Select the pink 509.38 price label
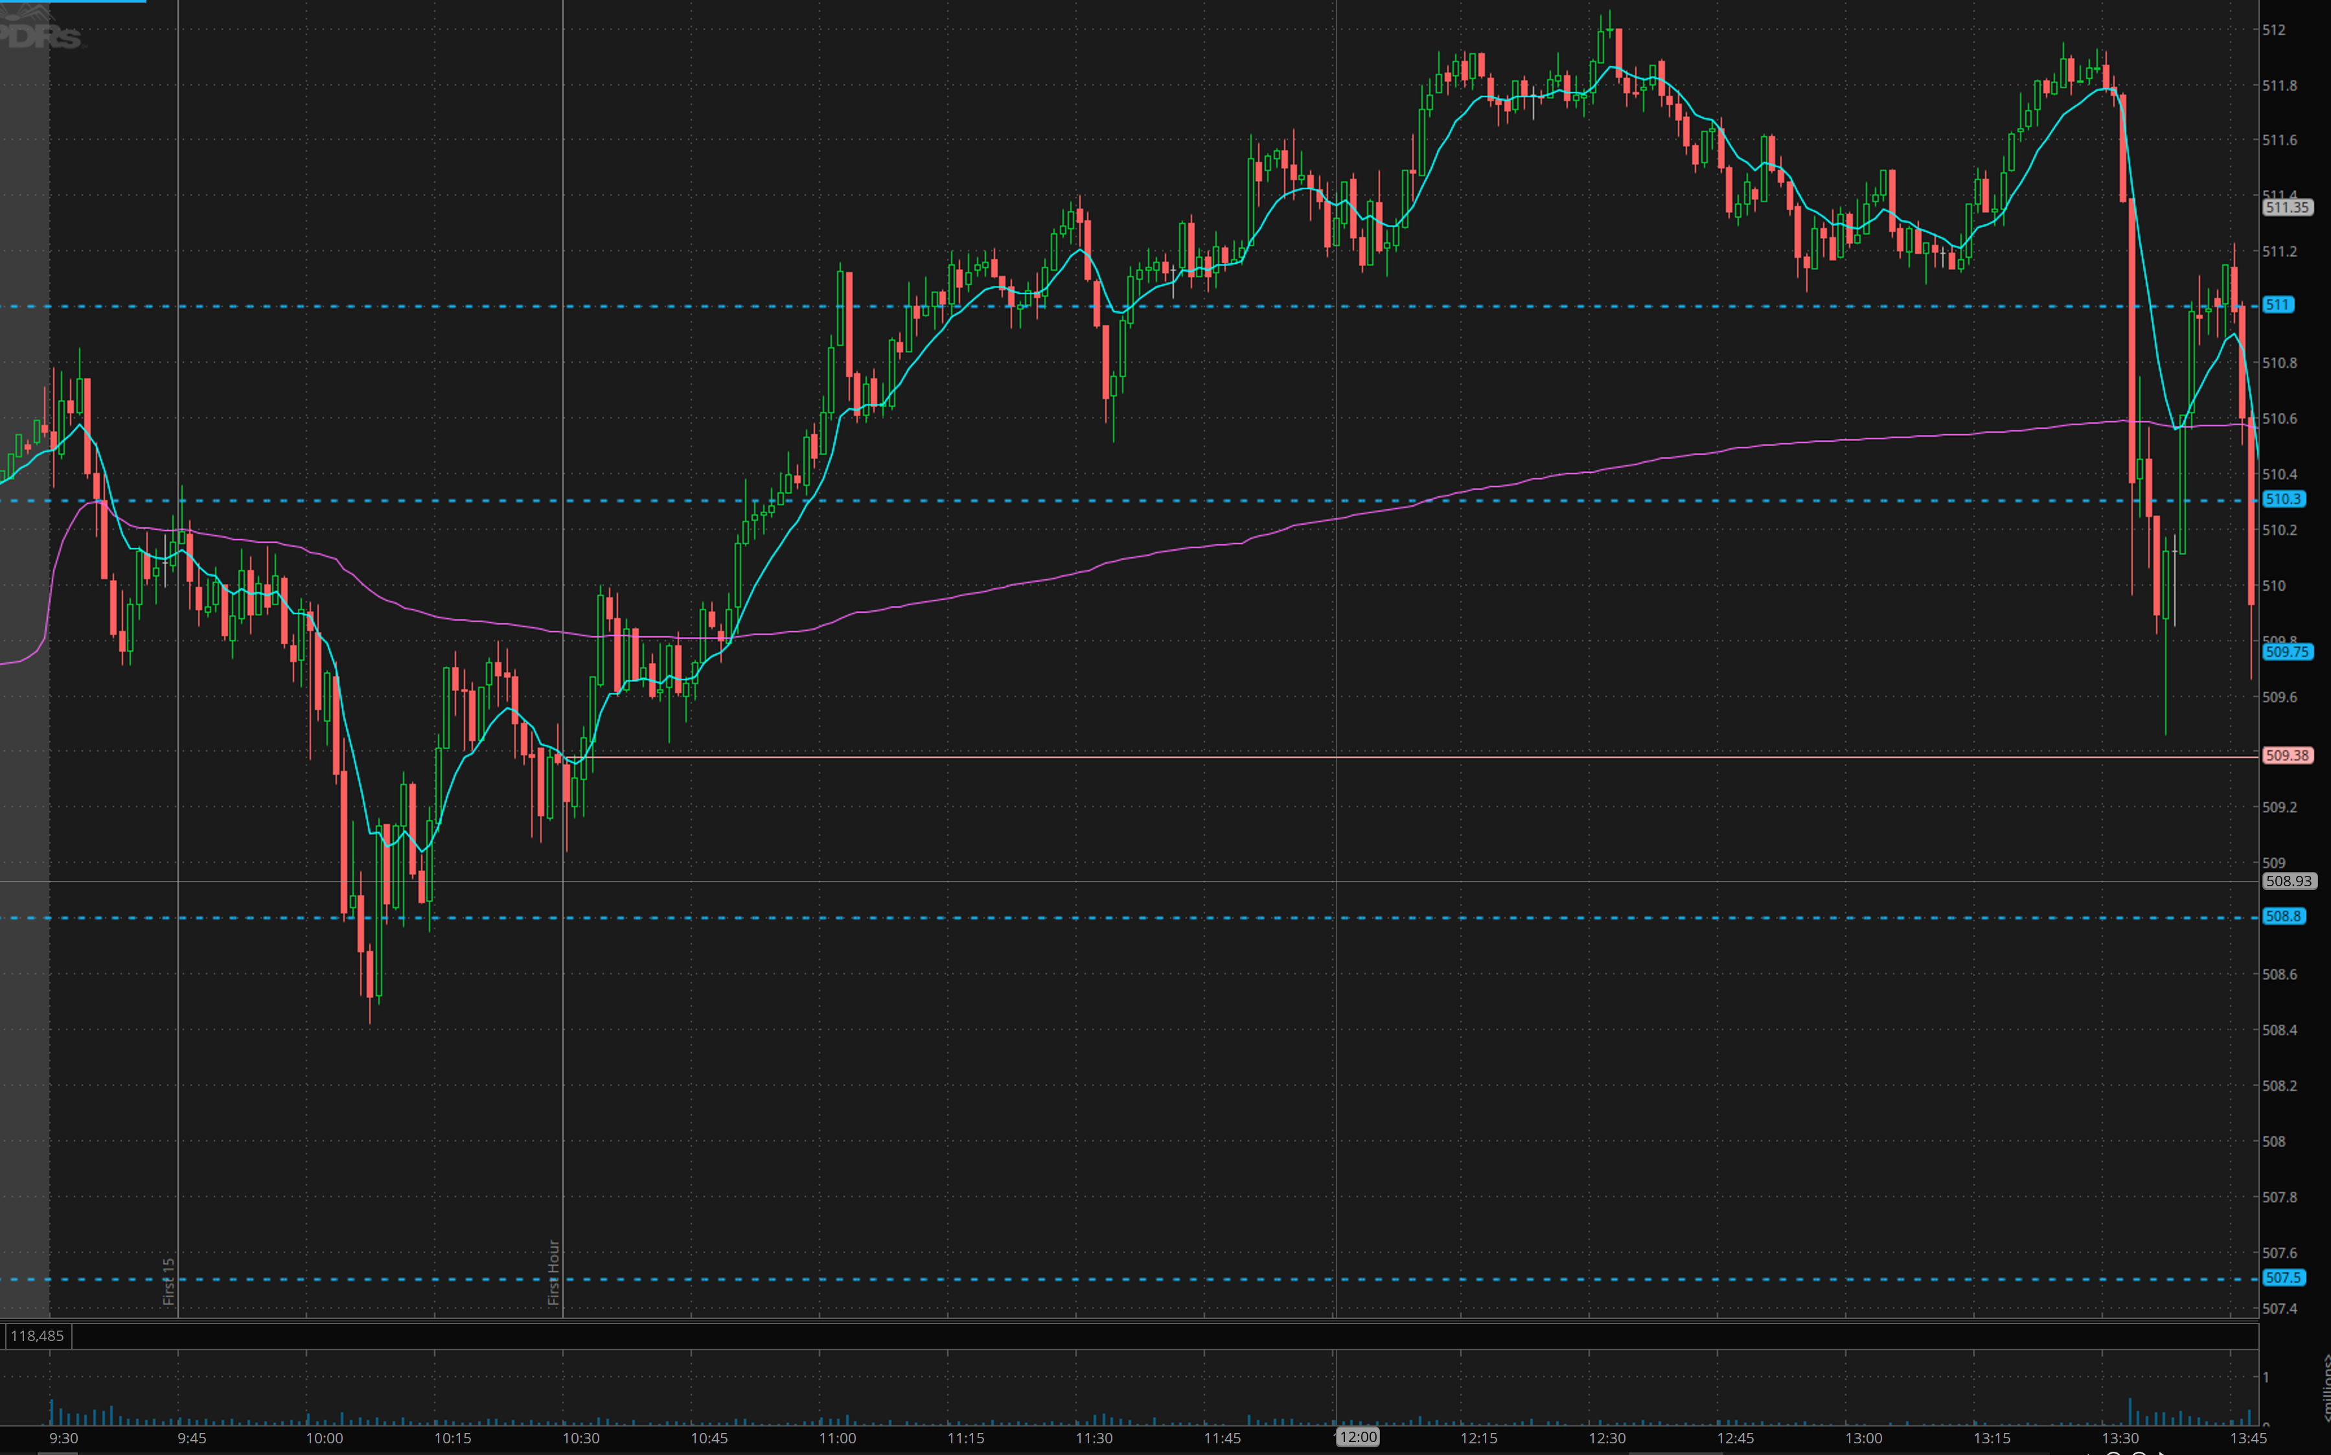Image resolution: width=2331 pixels, height=1455 pixels. (x=2287, y=755)
